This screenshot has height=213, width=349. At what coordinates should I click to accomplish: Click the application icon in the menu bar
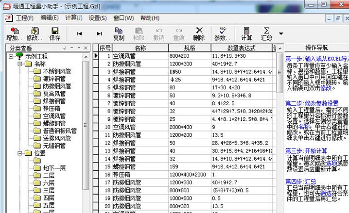point(9,18)
